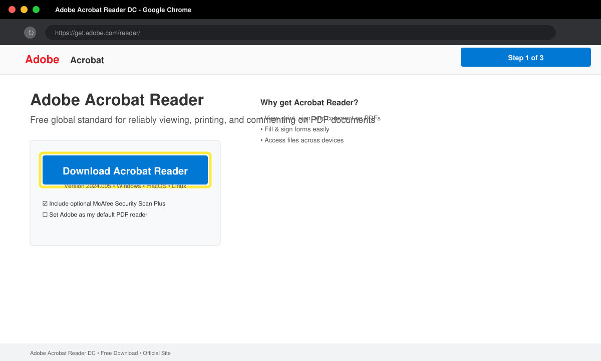Uncheck the optional McAfee Security Scan Plus option

tap(104, 204)
